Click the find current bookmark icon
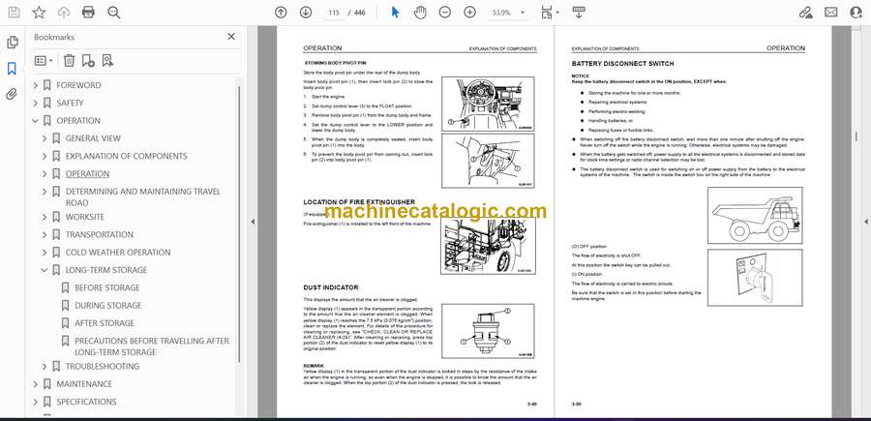The image size is (871, 421). coord(107,61)
